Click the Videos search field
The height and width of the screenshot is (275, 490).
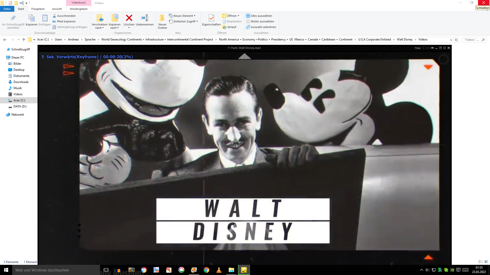pos(474,40)
